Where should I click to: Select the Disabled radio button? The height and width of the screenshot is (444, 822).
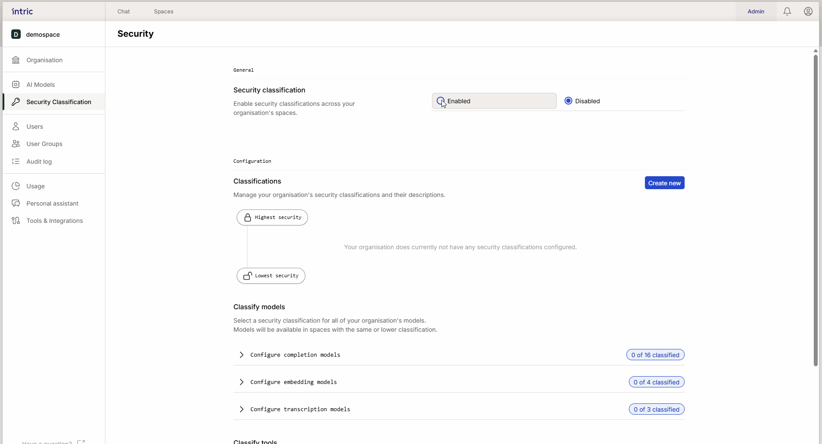click(568, 101)
